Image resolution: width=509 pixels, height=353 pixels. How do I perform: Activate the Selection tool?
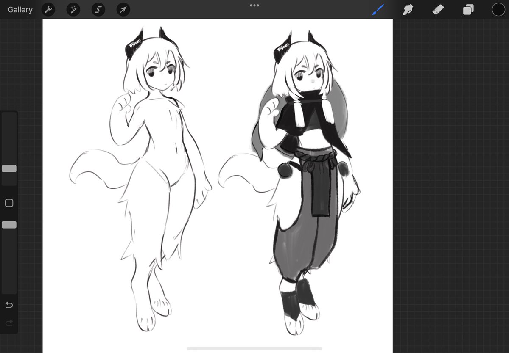point(98,10)
